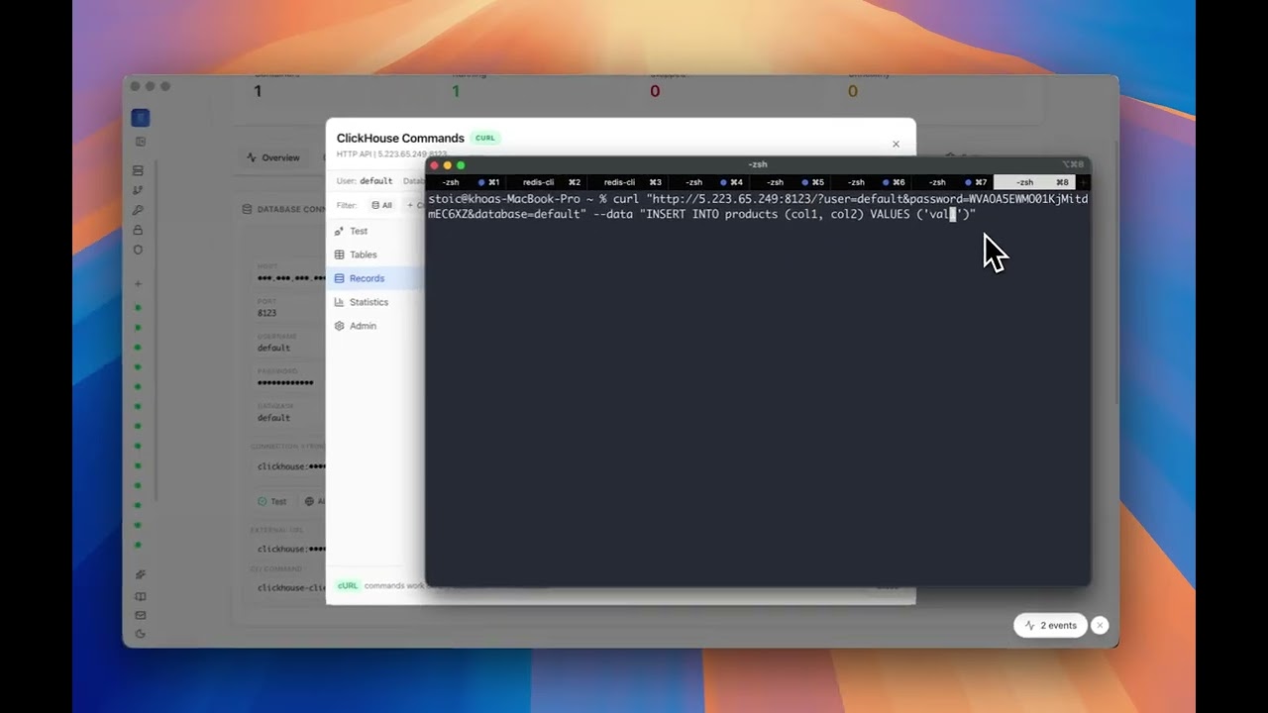1268x713 pixels.
Task: Switch to terminal tab ⌘4 (-zsh)
Action: click(708, 182)
